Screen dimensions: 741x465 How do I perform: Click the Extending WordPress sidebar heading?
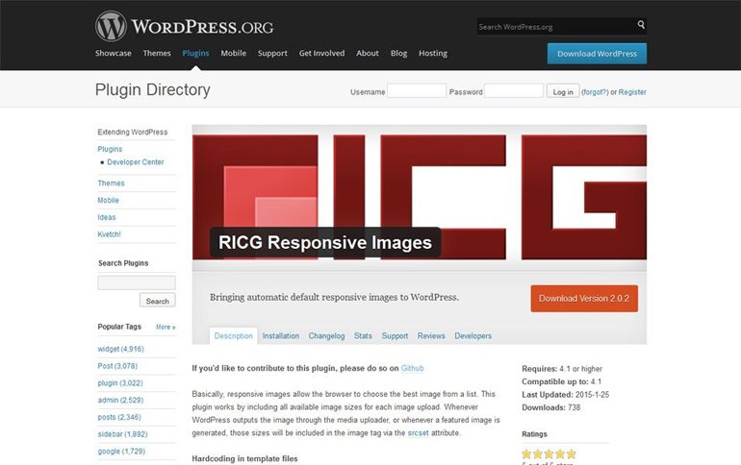pyautogui.click(x=133, y=132)
